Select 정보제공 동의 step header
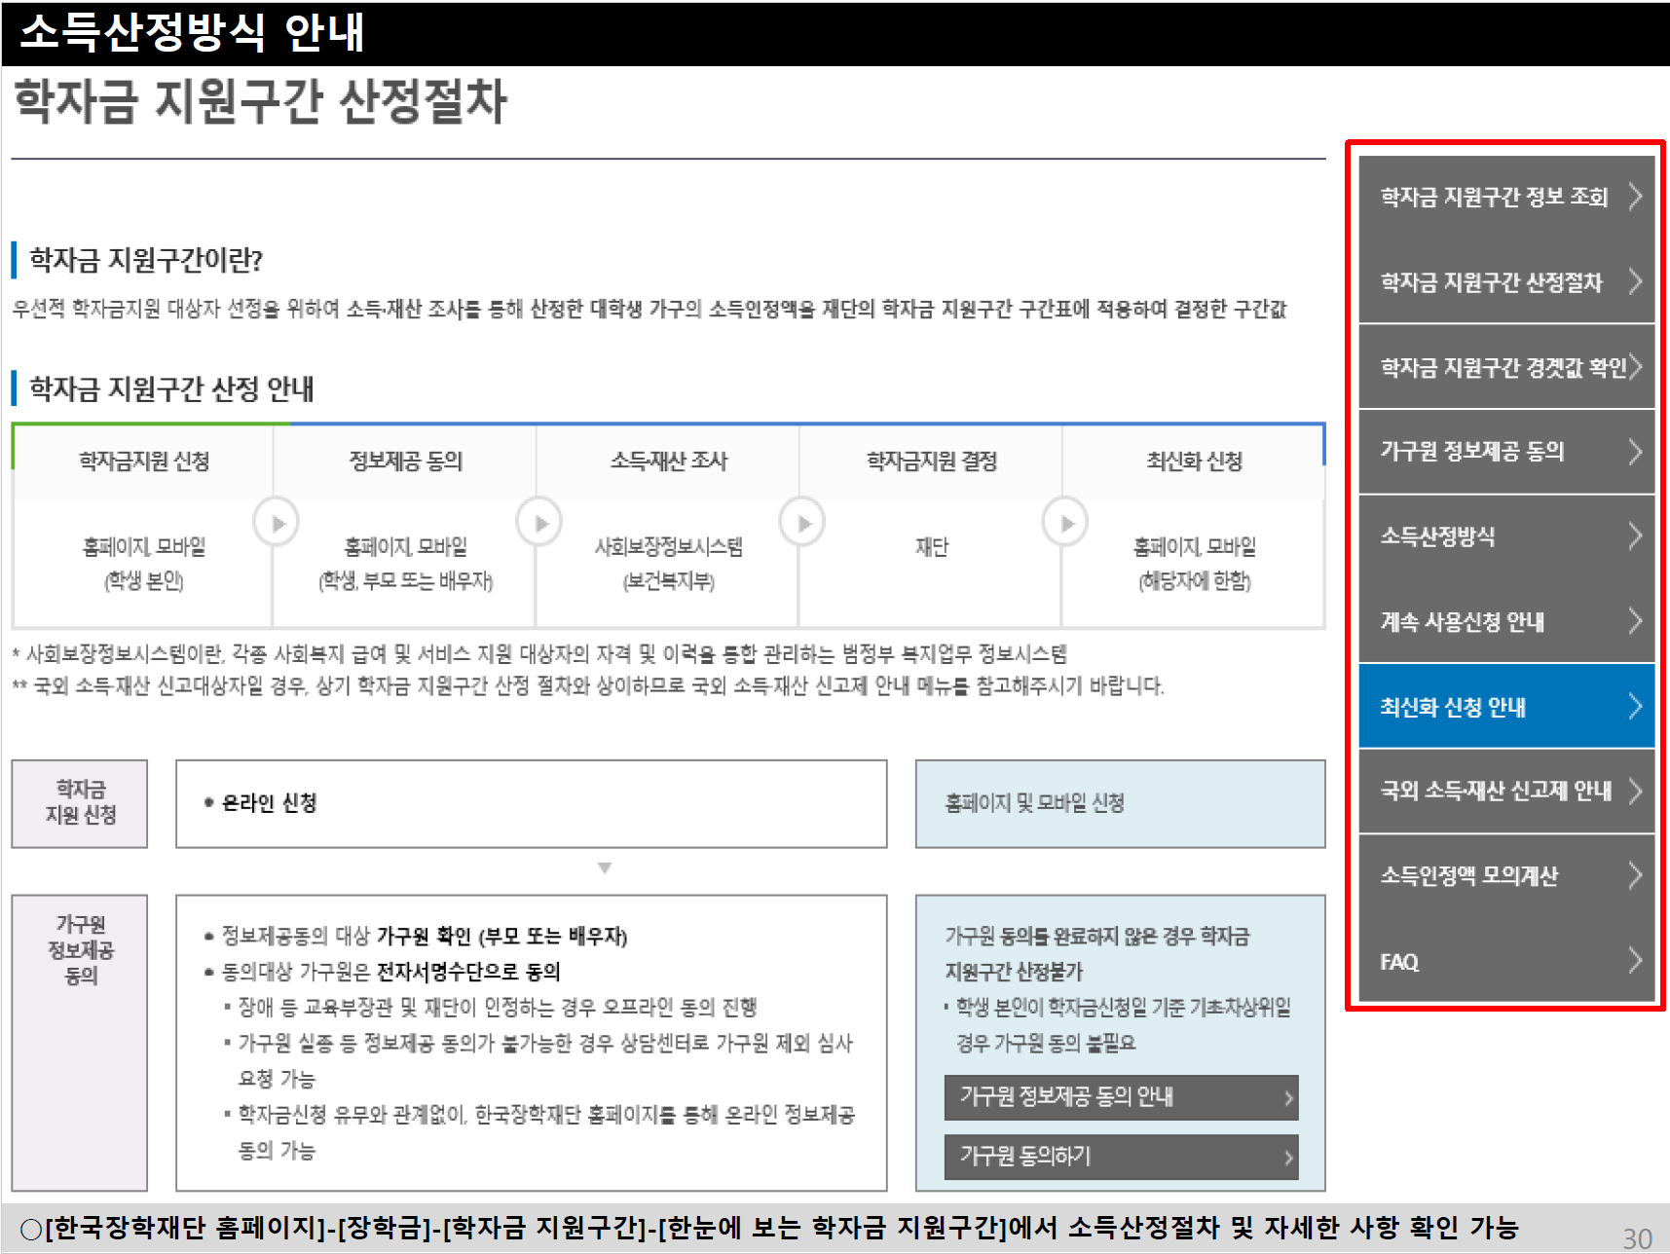This screenshot has width=1670, height=1254. 406,461
